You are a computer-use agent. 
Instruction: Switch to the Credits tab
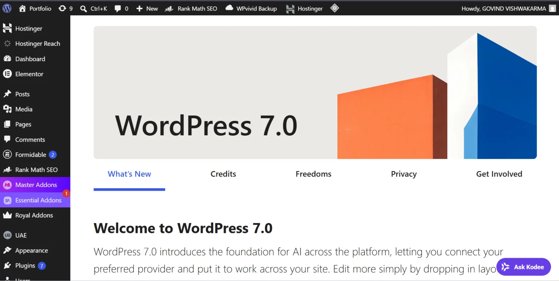click(x=223, y=174)
